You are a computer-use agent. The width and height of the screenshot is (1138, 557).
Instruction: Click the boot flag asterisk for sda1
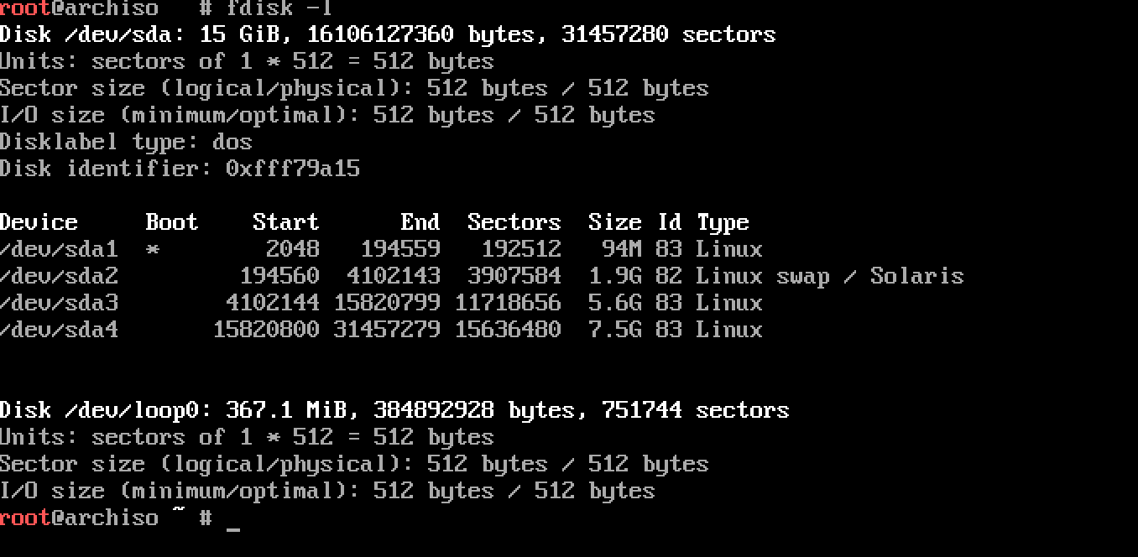(x=153, y=249)
